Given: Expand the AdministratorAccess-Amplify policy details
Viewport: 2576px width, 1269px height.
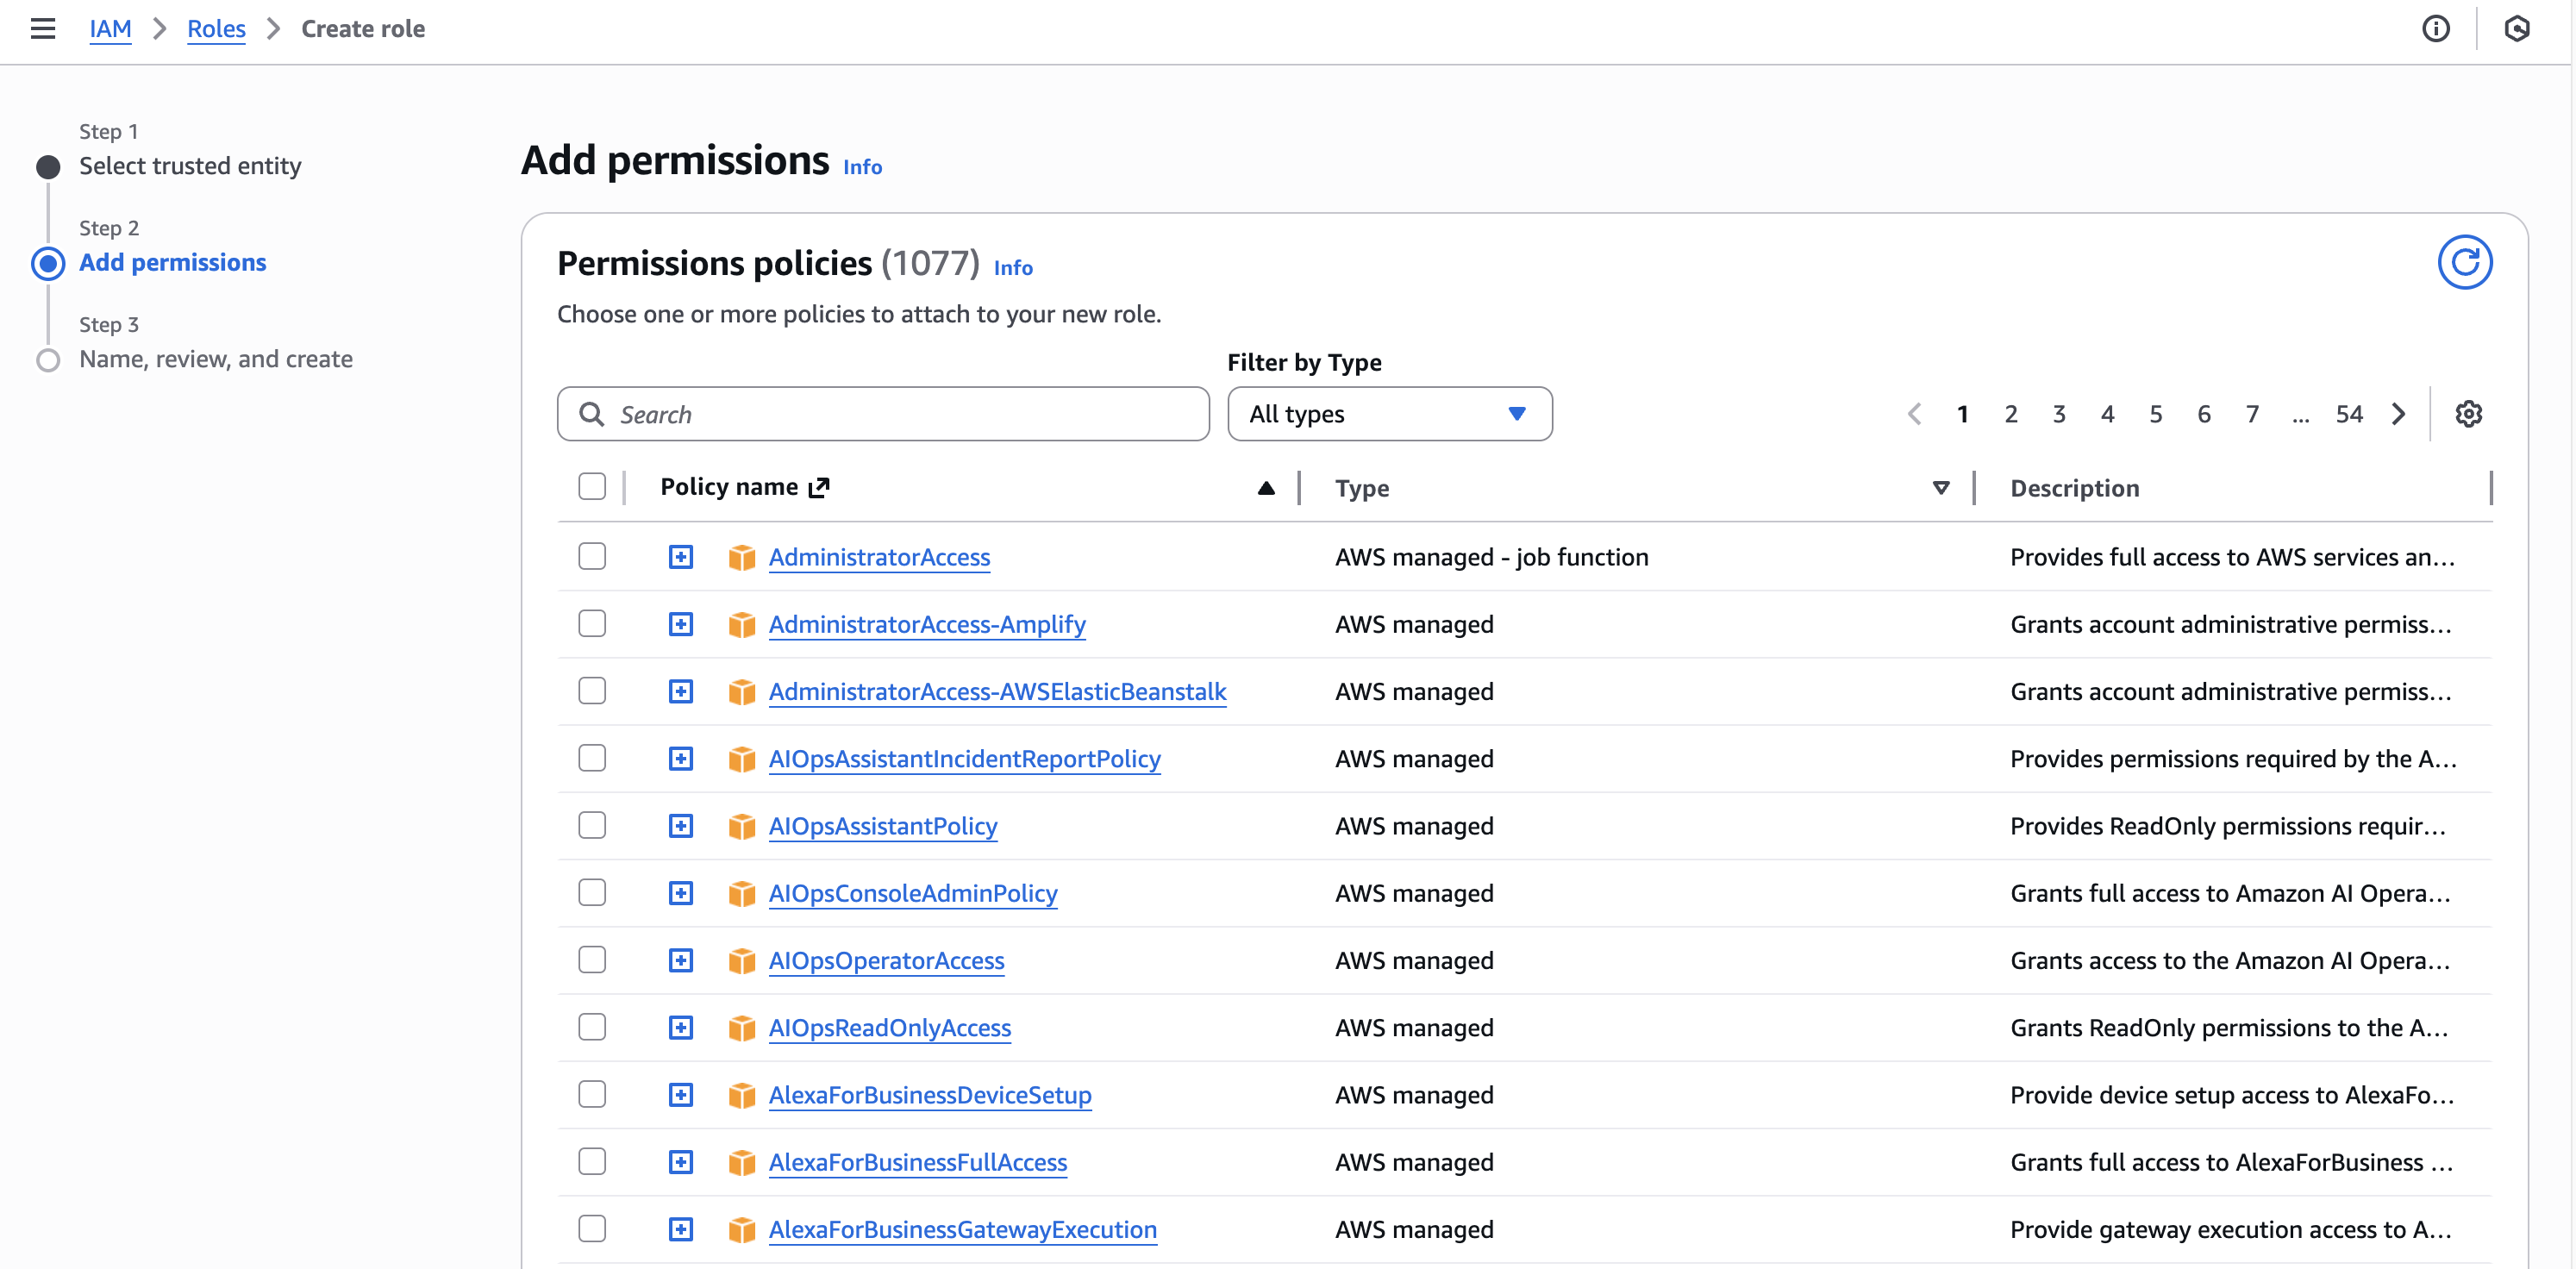Looking at the screenshot, I should click(x=681, y=625).
